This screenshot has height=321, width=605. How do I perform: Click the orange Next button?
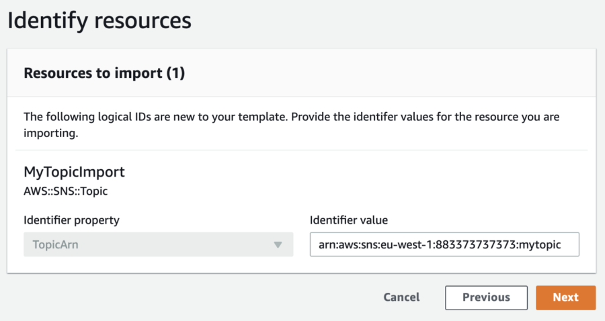tap(565, 297)
